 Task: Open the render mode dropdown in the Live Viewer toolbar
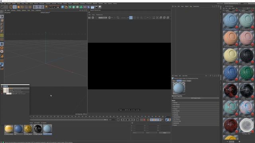pyautogui.click(x=103, y=17)
